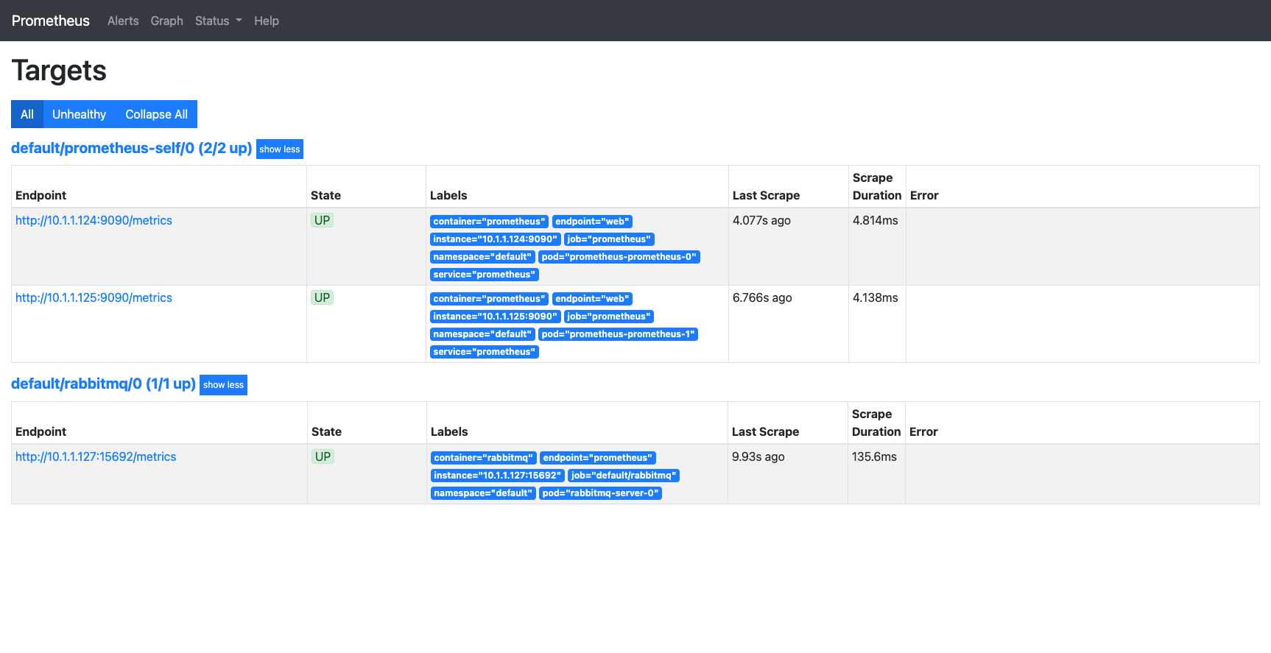Screen dimensions: 1271x653
Task: Go to the Alerts page
Action: (x=123, y=21)
